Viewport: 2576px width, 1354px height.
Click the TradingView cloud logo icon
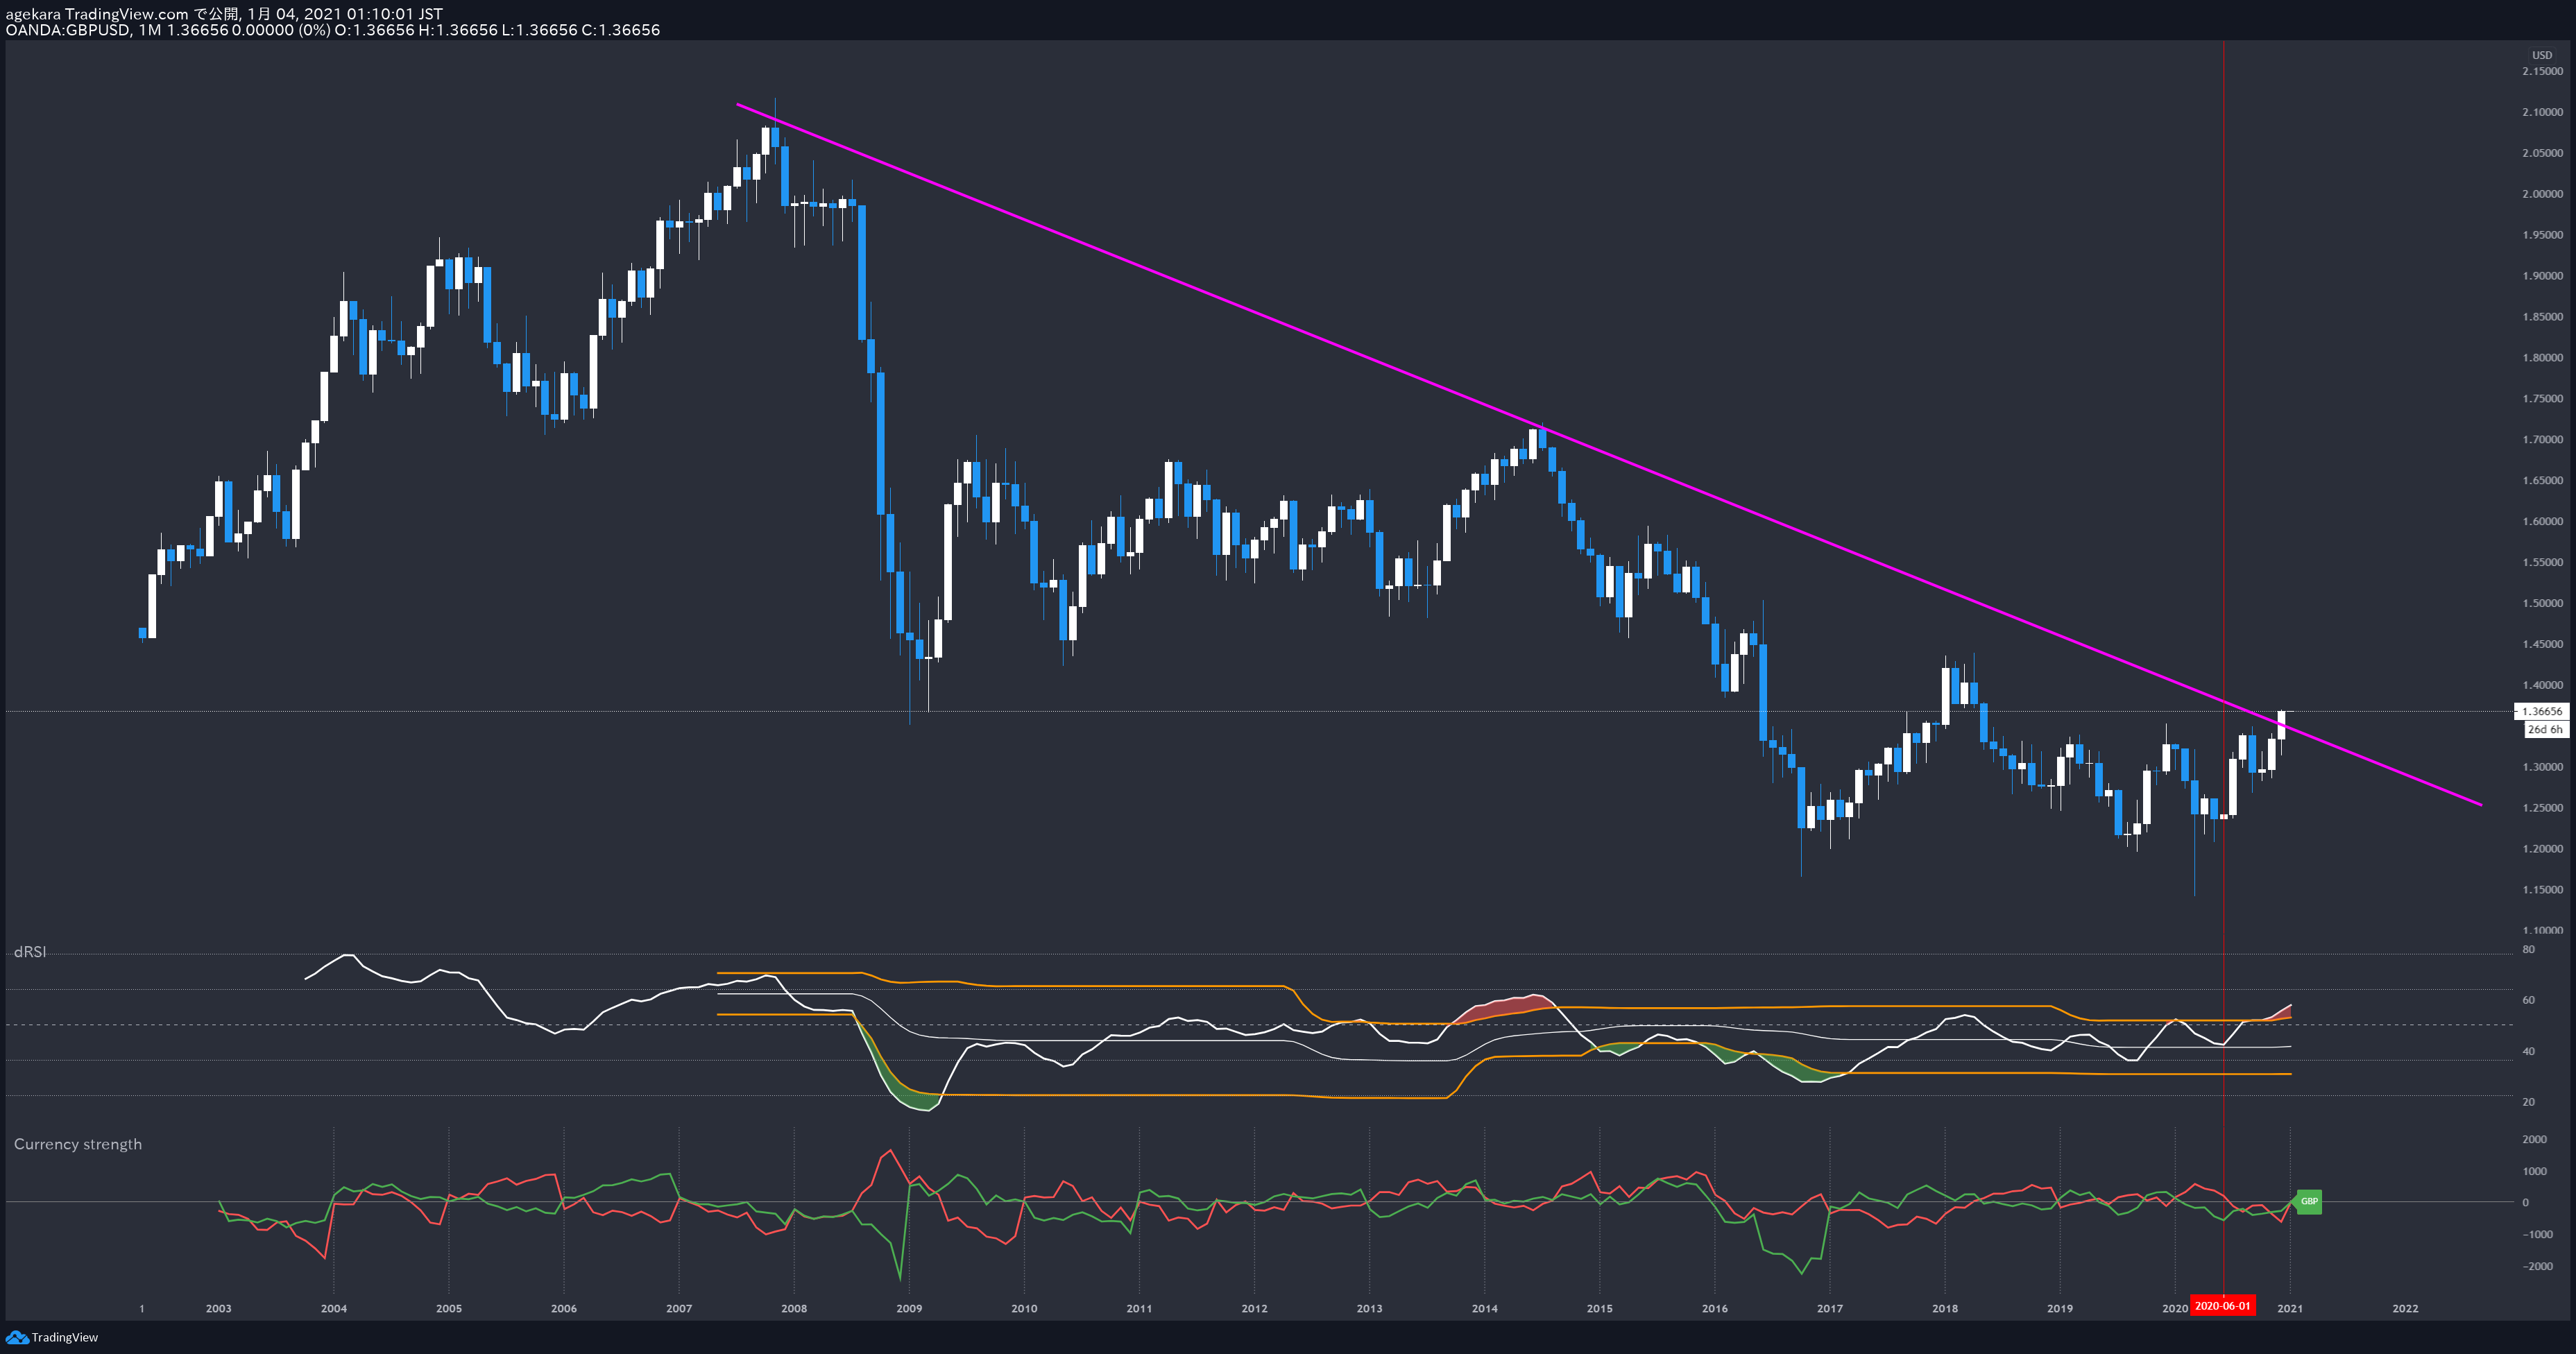coord(17,1337)
